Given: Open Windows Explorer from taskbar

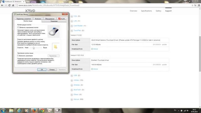Looking at the screenshot, I should [11, 110].
